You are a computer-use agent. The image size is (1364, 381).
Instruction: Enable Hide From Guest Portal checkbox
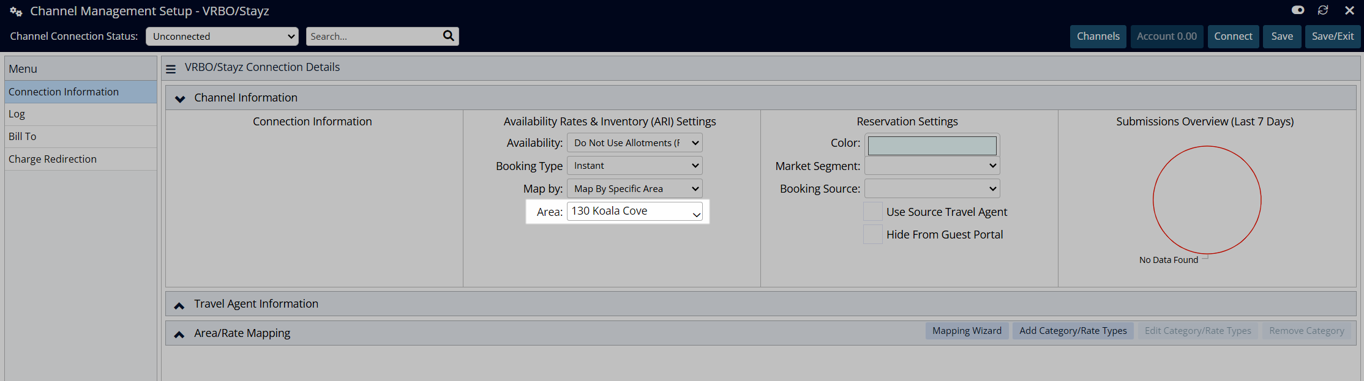873,234
